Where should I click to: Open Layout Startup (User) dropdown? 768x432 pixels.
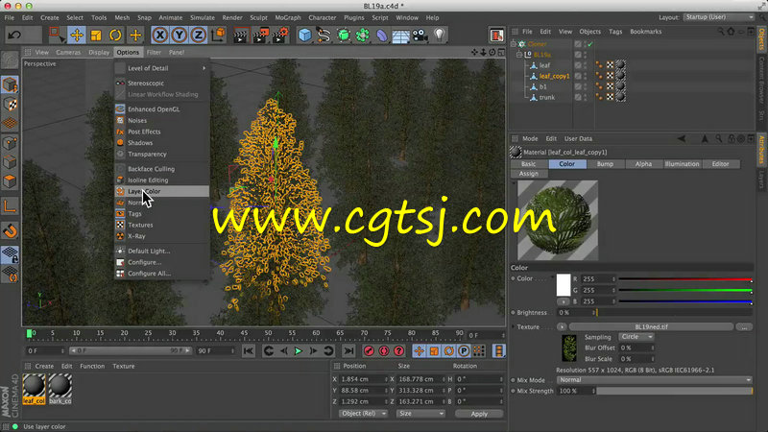point(718,17)
